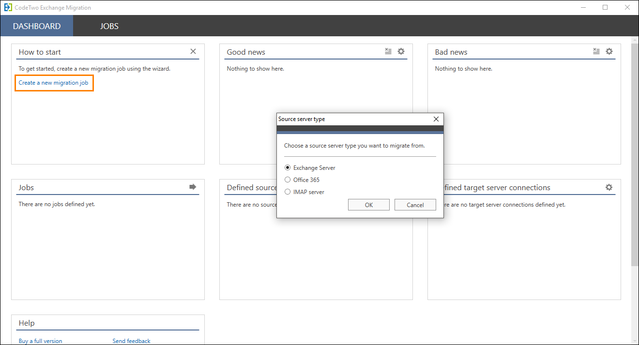639x345 pixels.
Task: Click the Source server type dialog title
Action: point(302,119)
